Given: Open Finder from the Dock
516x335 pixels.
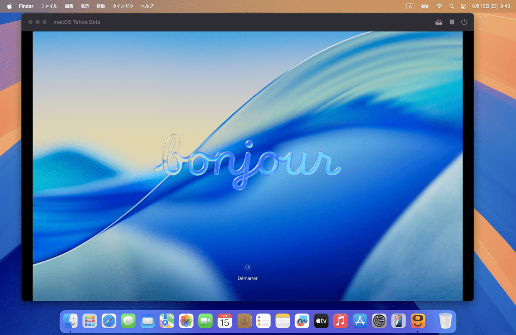Looking at the screenshot, I should tap(70, 321).
